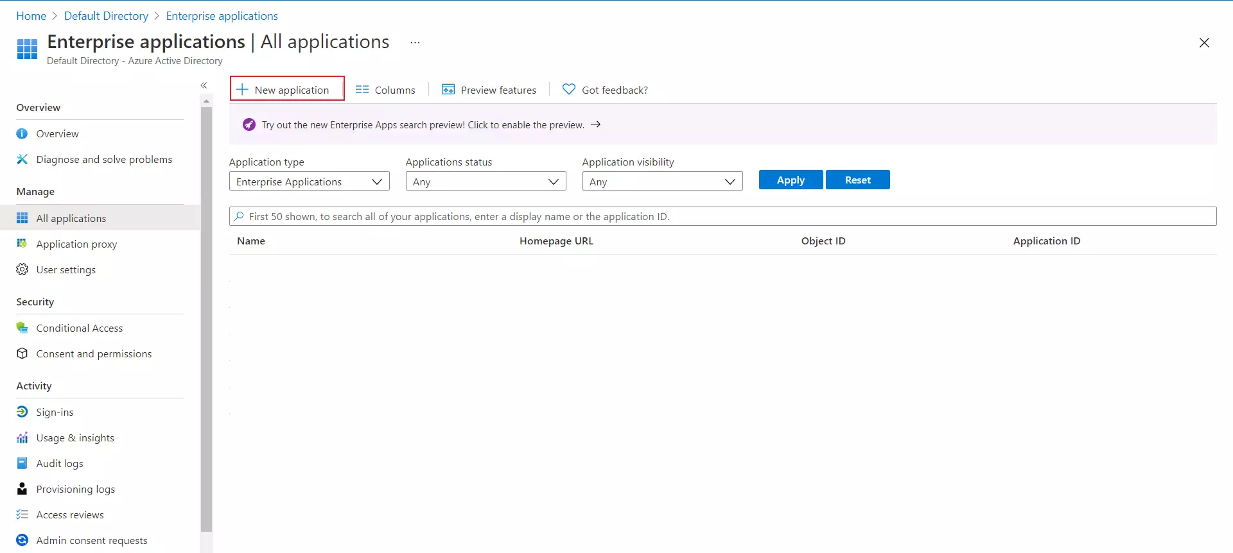
Task: Click the Overview info icon
Action: coord(22,133)
